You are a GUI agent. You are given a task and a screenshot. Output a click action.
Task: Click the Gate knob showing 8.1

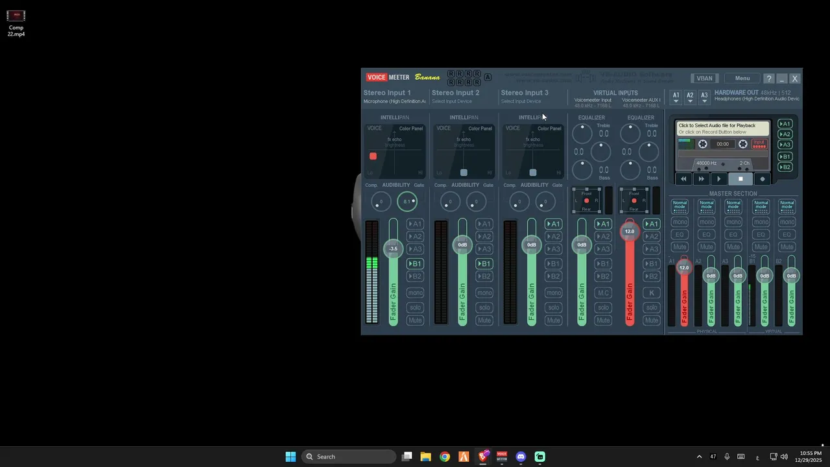[407, 202]
